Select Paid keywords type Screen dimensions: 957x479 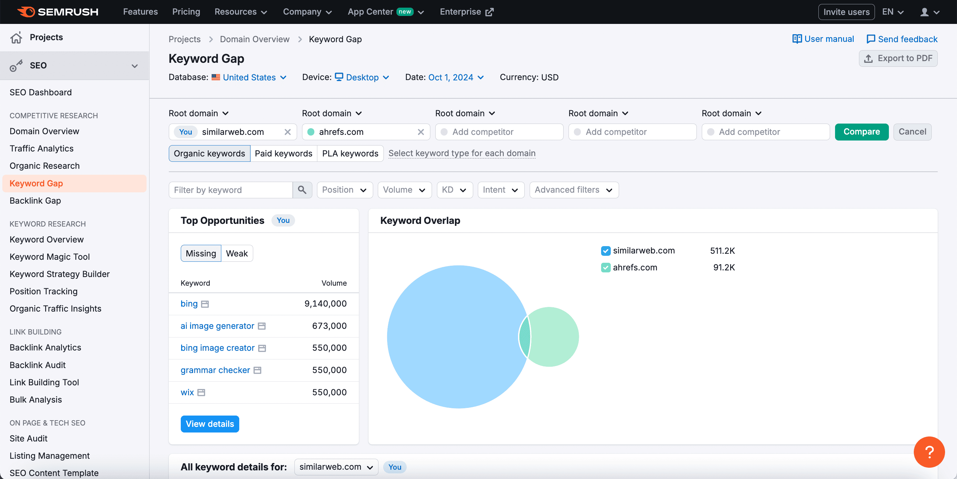coord(283,153)
